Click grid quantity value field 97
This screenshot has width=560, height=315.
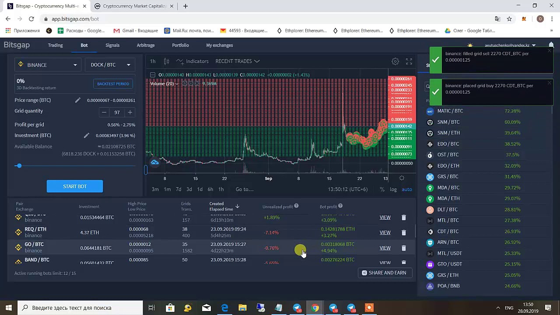coord(117,112)
